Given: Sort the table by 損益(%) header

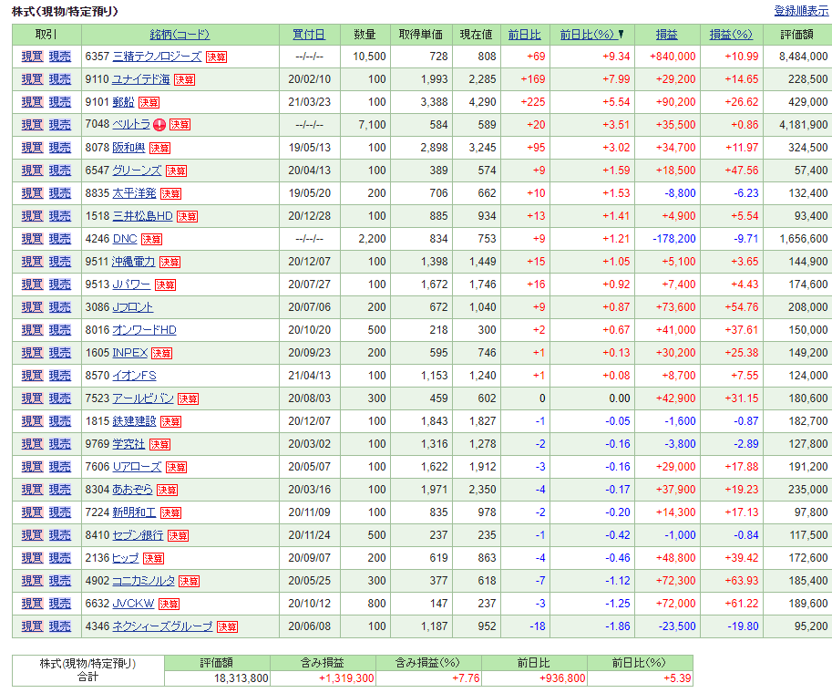Looking at the screenshot, I should pyautogui.click(x=731, y=35).
